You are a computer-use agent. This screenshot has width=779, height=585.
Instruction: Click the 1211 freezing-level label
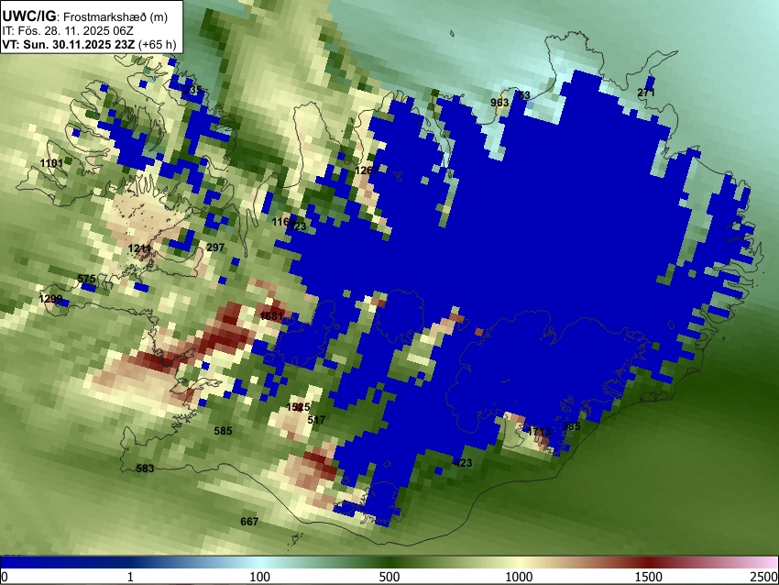pos(139,248)
